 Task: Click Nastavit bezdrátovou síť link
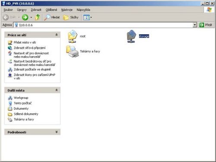[35, 63]
